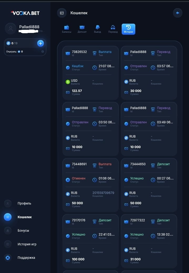Image resolution: width=189 pixels, height=273 pixels.
Task: Click the red Отменен status
Action: point(79,178)
